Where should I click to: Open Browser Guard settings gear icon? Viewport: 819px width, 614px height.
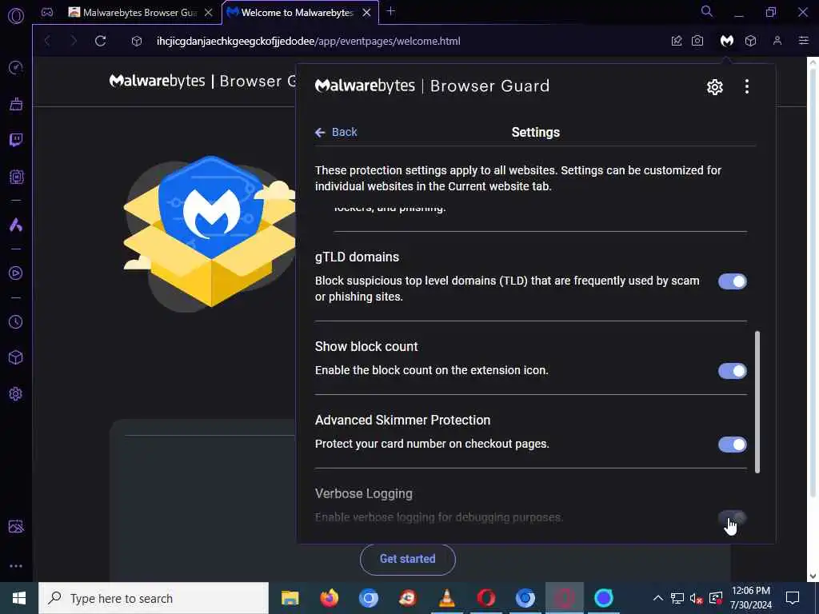click(714, 86)
